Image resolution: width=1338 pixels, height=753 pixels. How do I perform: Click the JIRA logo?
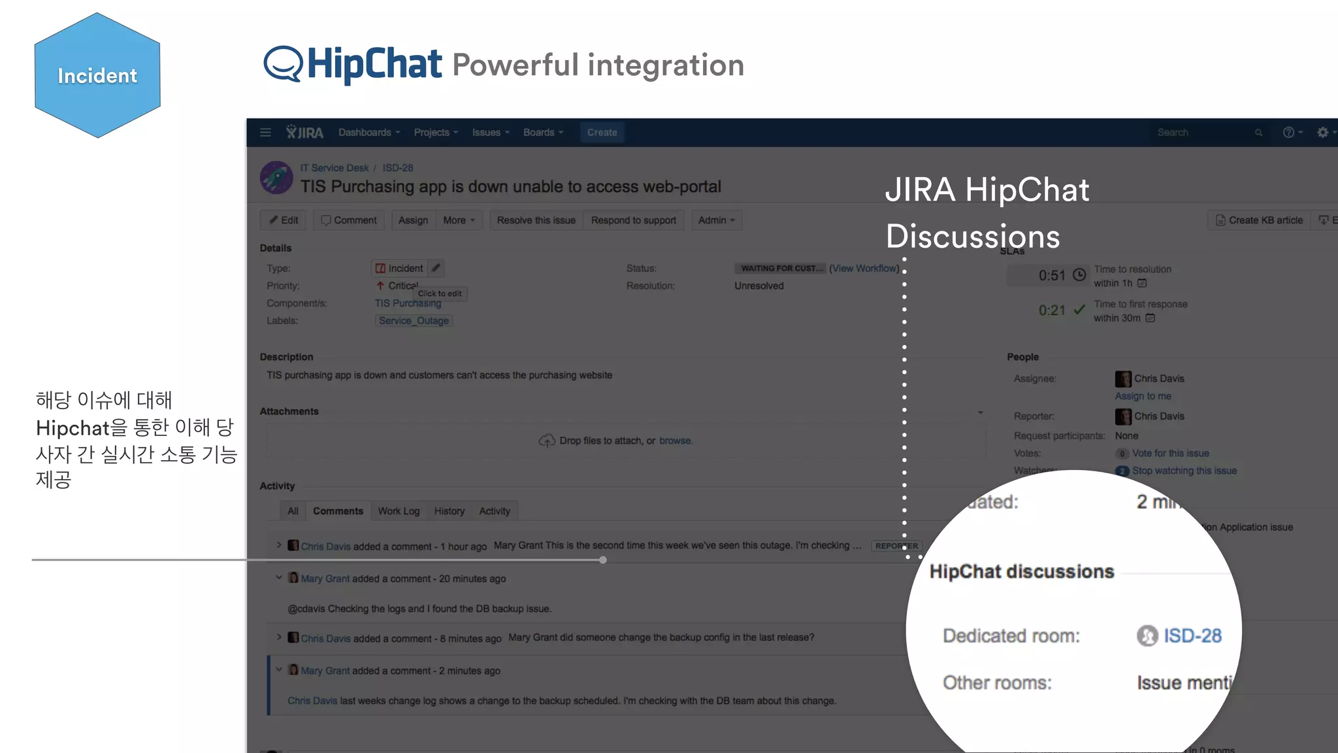point(304,133)
